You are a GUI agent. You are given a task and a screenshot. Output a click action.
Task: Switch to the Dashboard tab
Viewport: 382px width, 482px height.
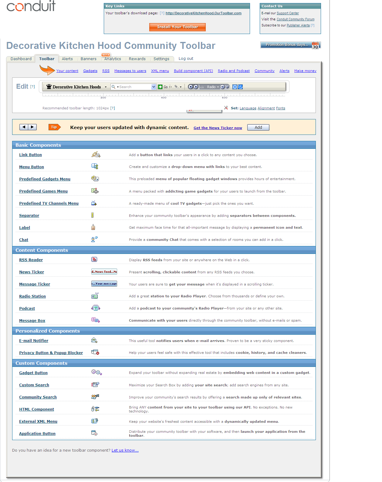click(x=21, y=59)
